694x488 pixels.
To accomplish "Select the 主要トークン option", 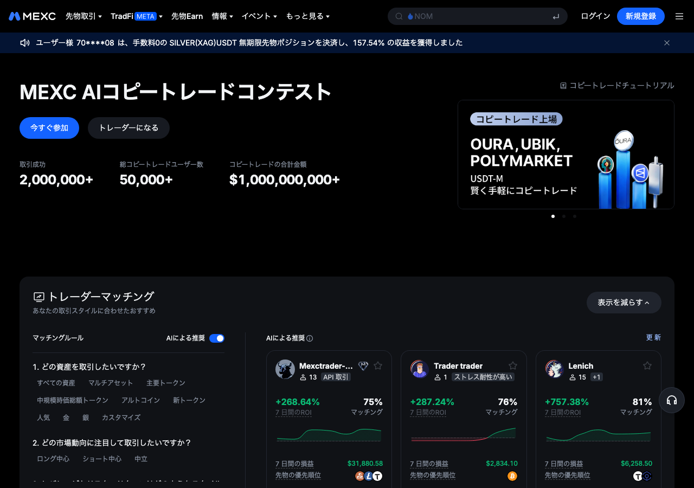I will [166, 383].
